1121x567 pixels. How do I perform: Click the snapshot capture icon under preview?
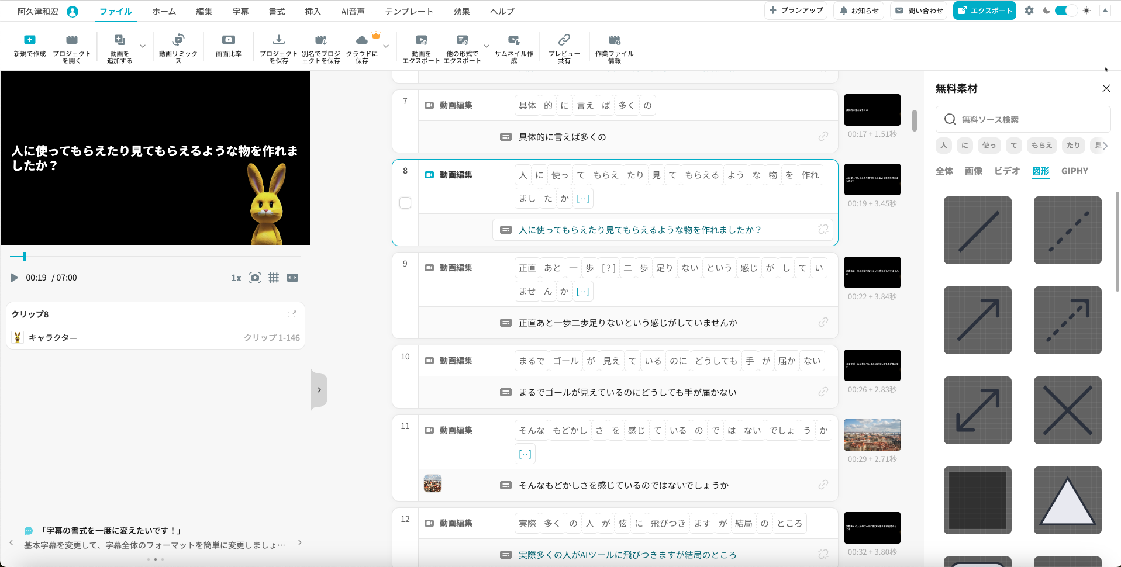pyautogui.click(x=255, y=278)
